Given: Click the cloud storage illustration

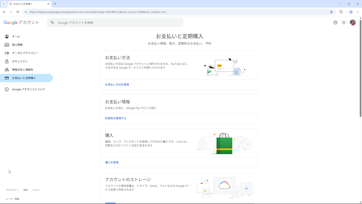Looking at the screenshot, I should [224, 188].
